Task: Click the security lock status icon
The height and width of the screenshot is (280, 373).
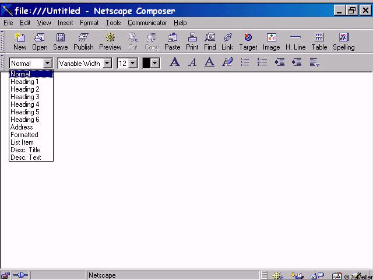Action: 5,275
